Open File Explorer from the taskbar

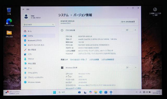pos(96,92)
